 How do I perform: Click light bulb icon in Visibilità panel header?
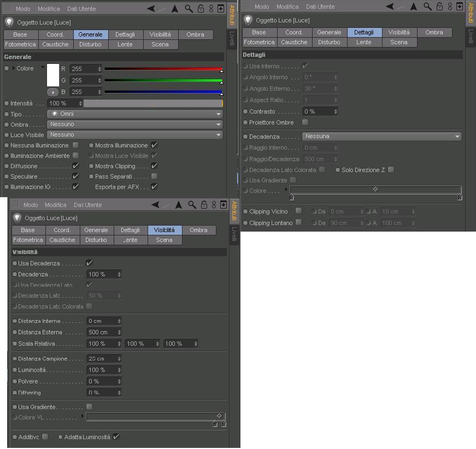(x=17, y=218)
